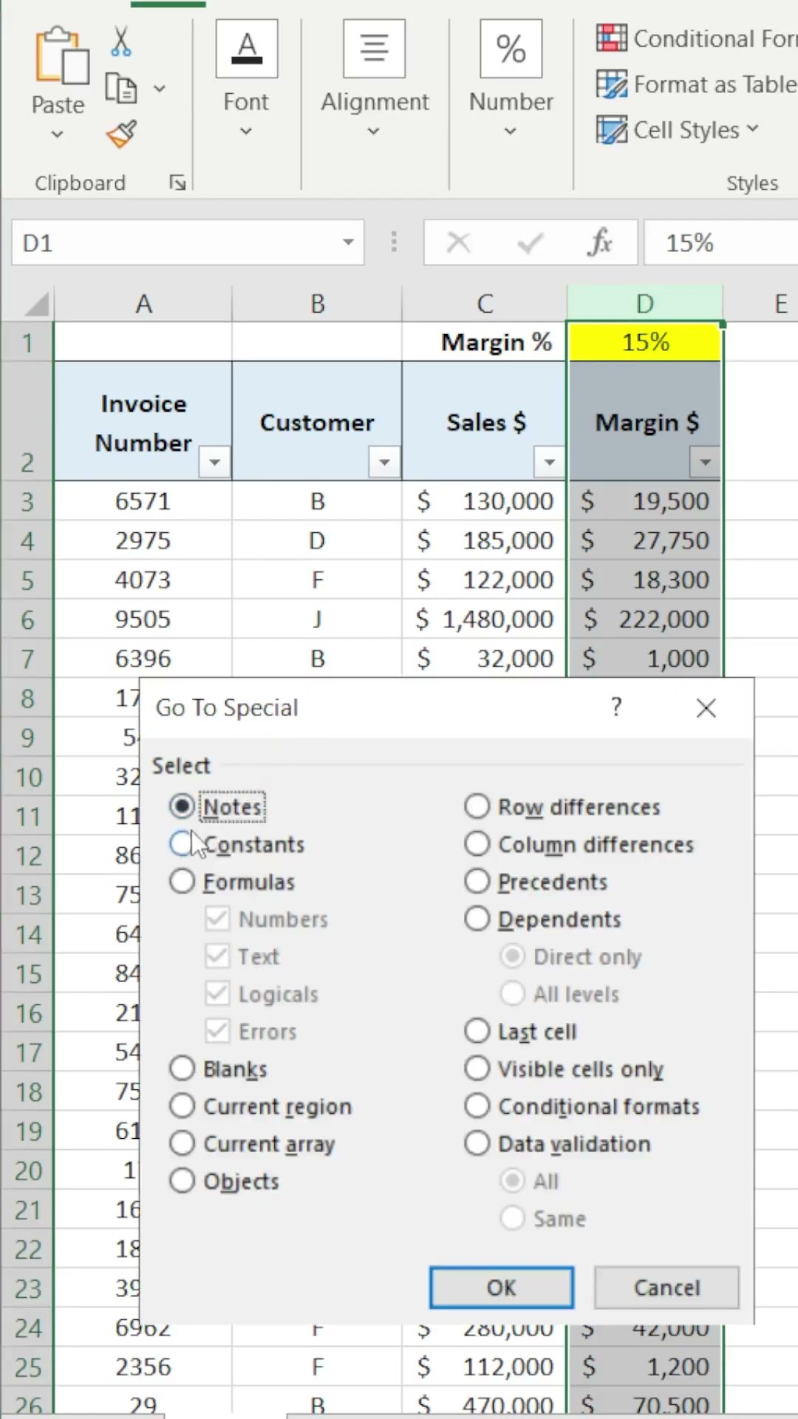This screenshot has height=1419, width=798.
Task: Open the Number format percent icon
Action: [x=511, y=50]
